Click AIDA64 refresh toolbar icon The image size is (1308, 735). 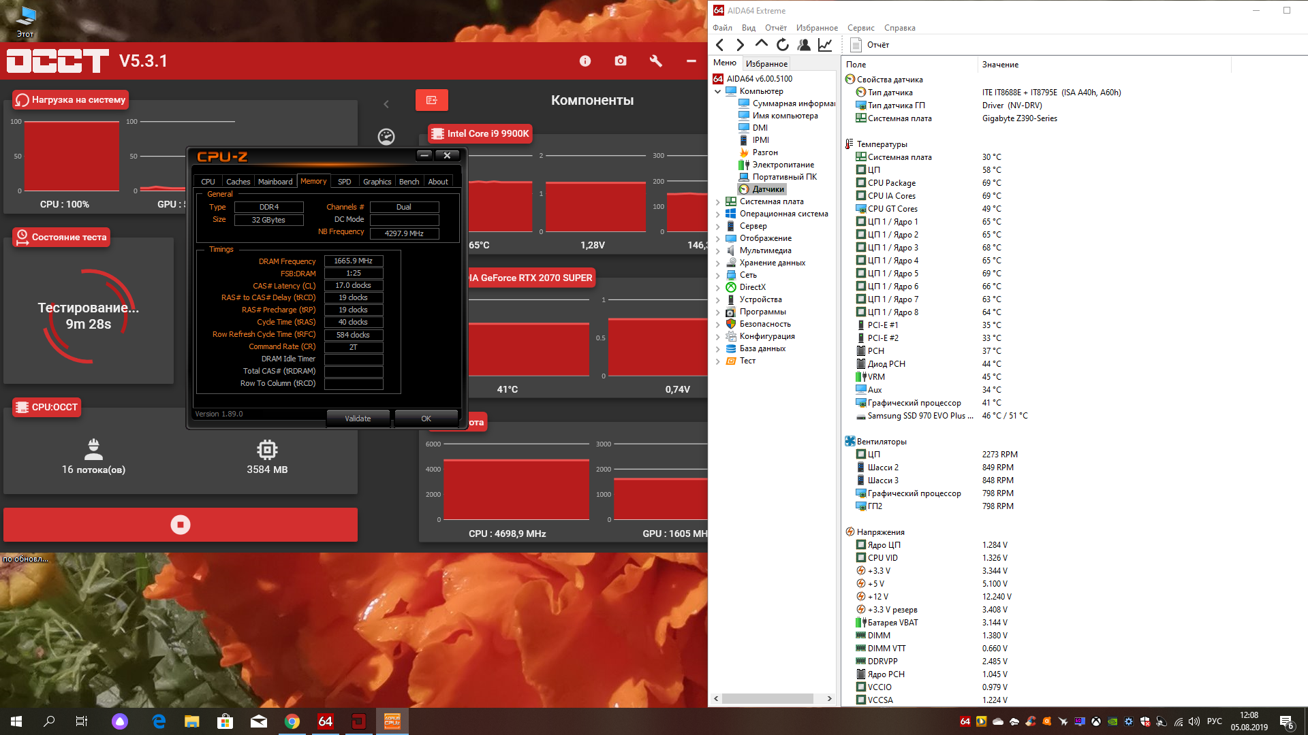(x=783, y=45)
